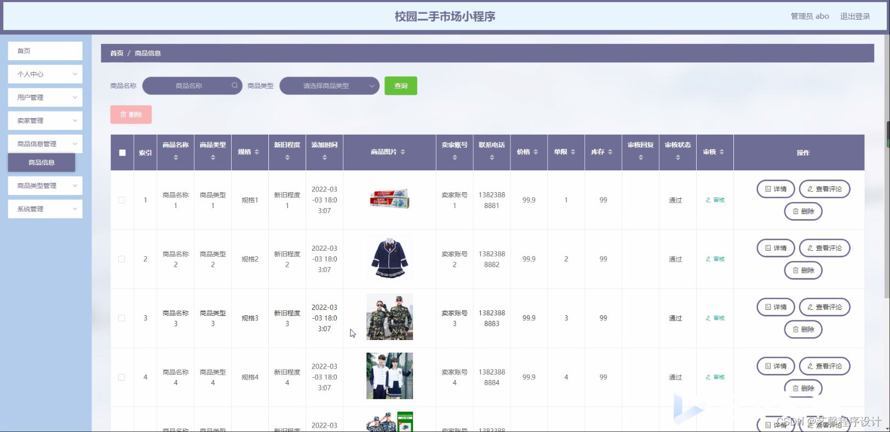Open 查看评论 for row 2
890x432 pixels.
(x=824, y=248)
